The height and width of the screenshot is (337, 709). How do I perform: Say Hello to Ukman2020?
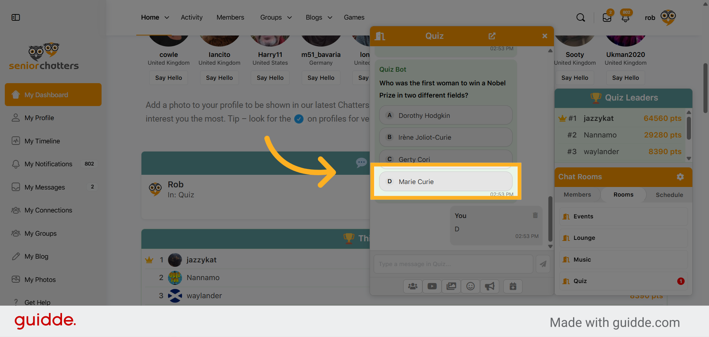coord(626,78)
